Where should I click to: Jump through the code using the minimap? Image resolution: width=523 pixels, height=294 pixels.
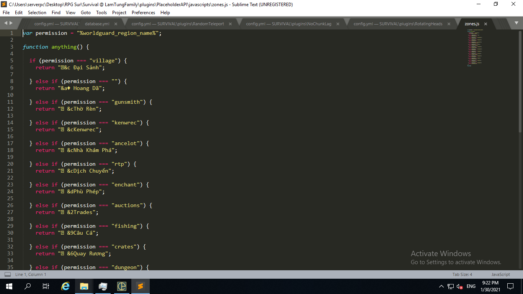coord(475,47)
